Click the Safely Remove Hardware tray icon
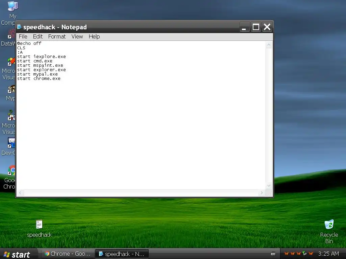Viewport: 346px width, 259px height. tap(304, 254)
